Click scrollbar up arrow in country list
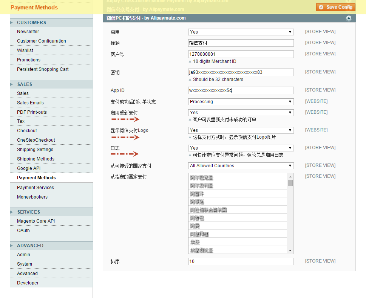The height and width of the screenshot is (298, 366). [x=290, y=176]
